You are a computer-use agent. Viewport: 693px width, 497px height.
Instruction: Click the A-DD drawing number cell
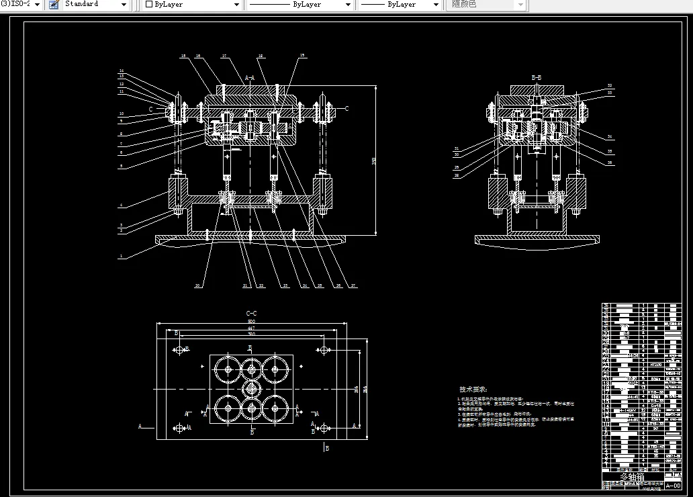click(x=673, y=486)
